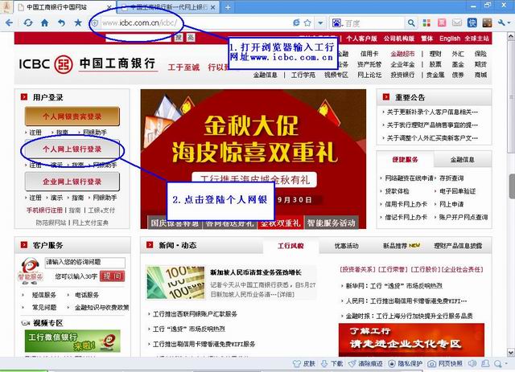
Task: Click the 个人网上银行登录 button
Action: pos(72,149)
